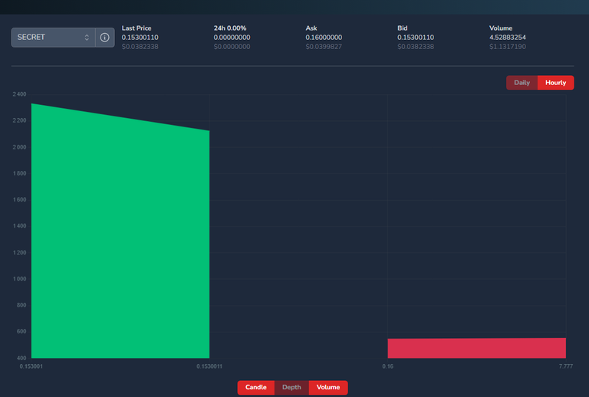Select the Volume chart tab
Image resolution: width=589 pixels, height=397 pixels.
click(328, 387)
